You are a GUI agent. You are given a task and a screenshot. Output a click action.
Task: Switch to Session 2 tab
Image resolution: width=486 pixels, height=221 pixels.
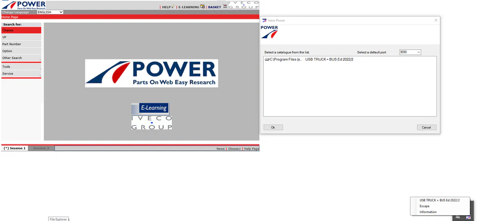coord(41,148)
